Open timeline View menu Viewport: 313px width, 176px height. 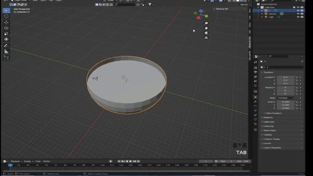[38, 161]
